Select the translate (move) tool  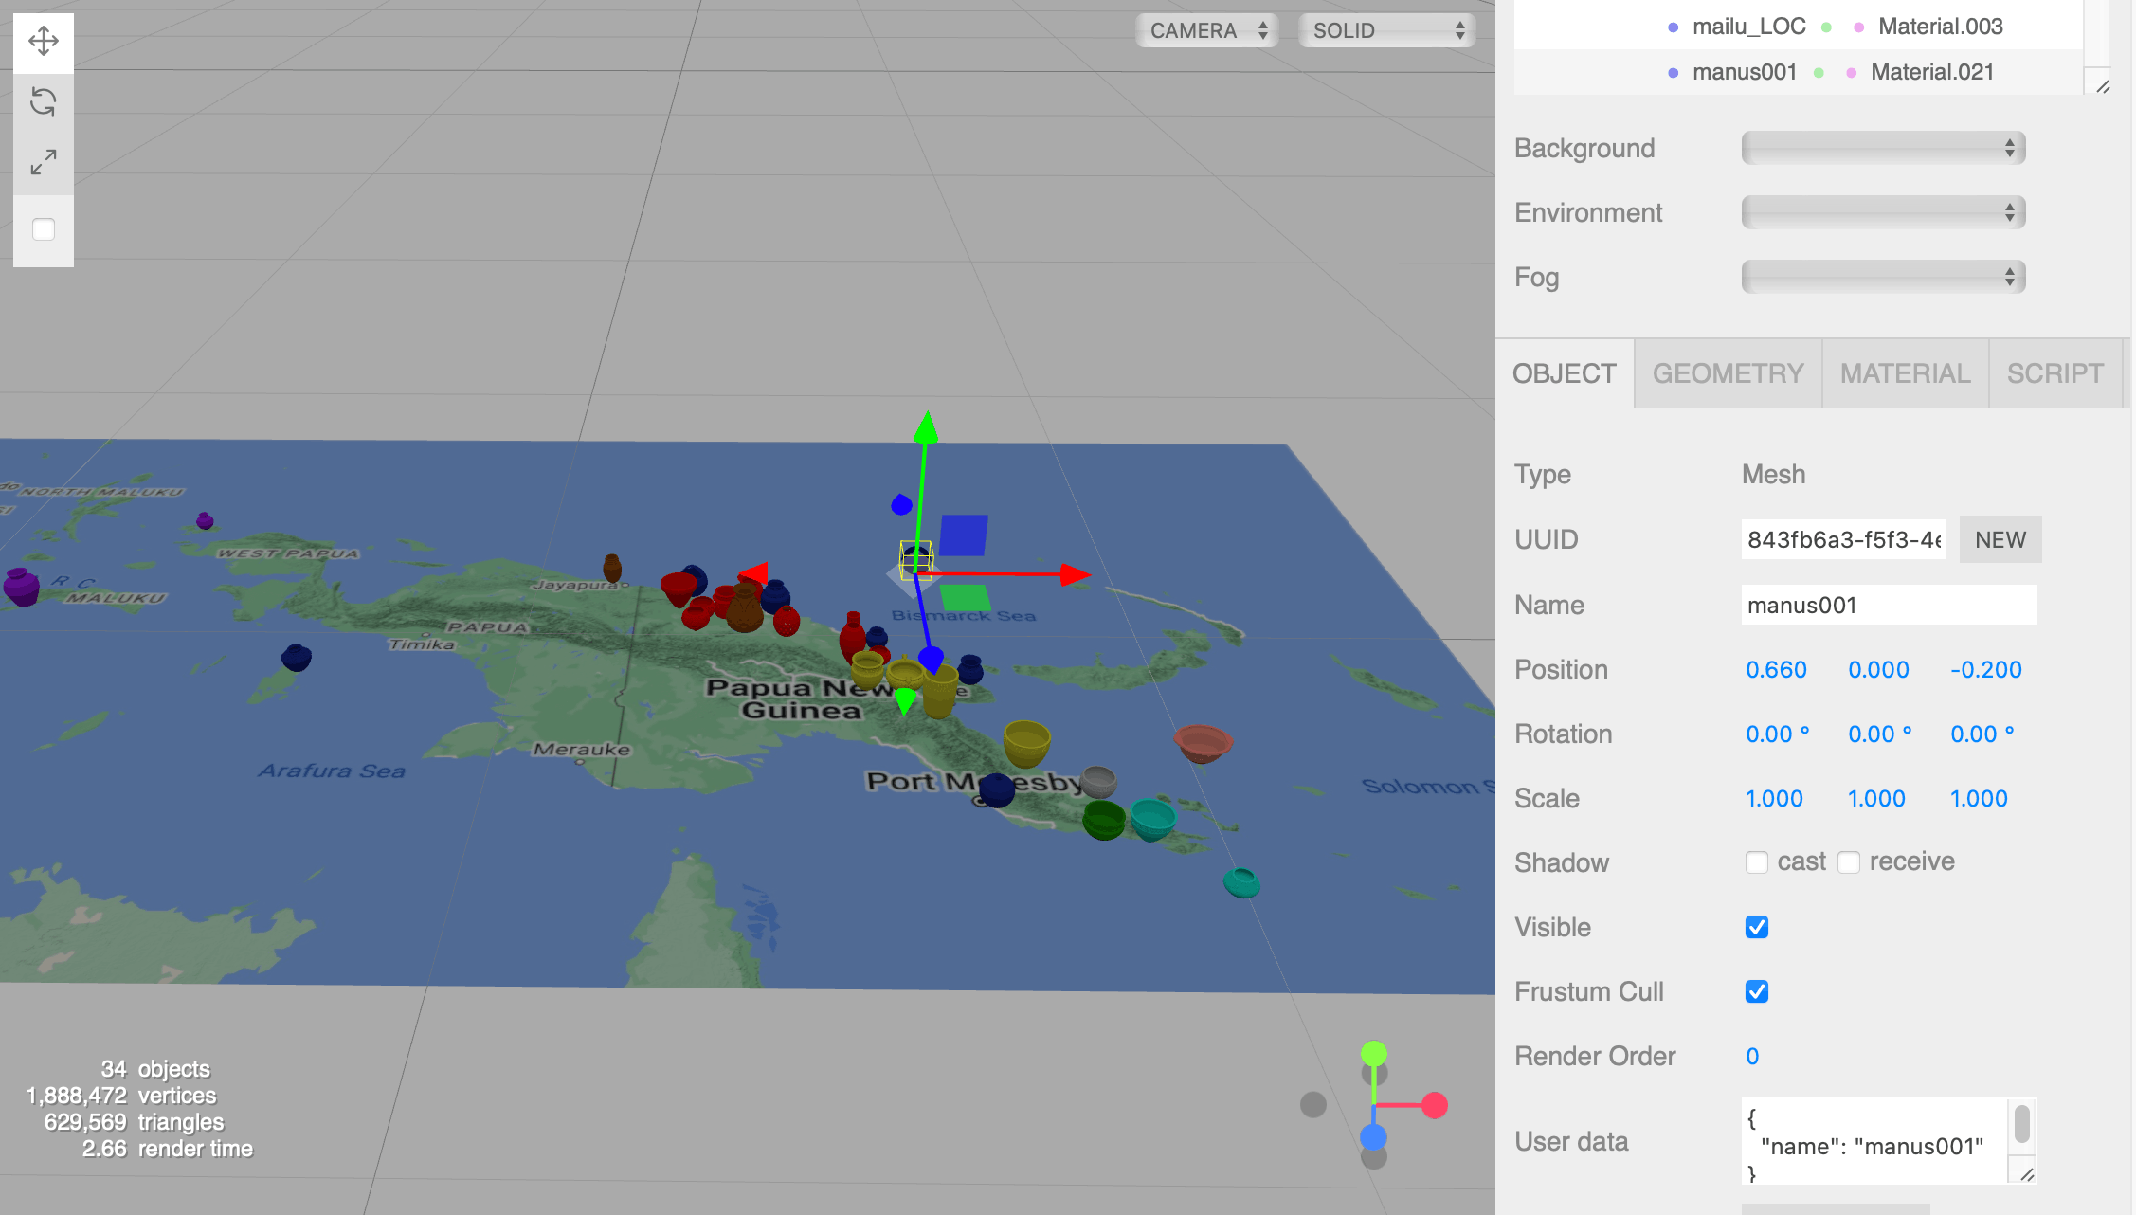pyautogui.click(x=44, y=41)
